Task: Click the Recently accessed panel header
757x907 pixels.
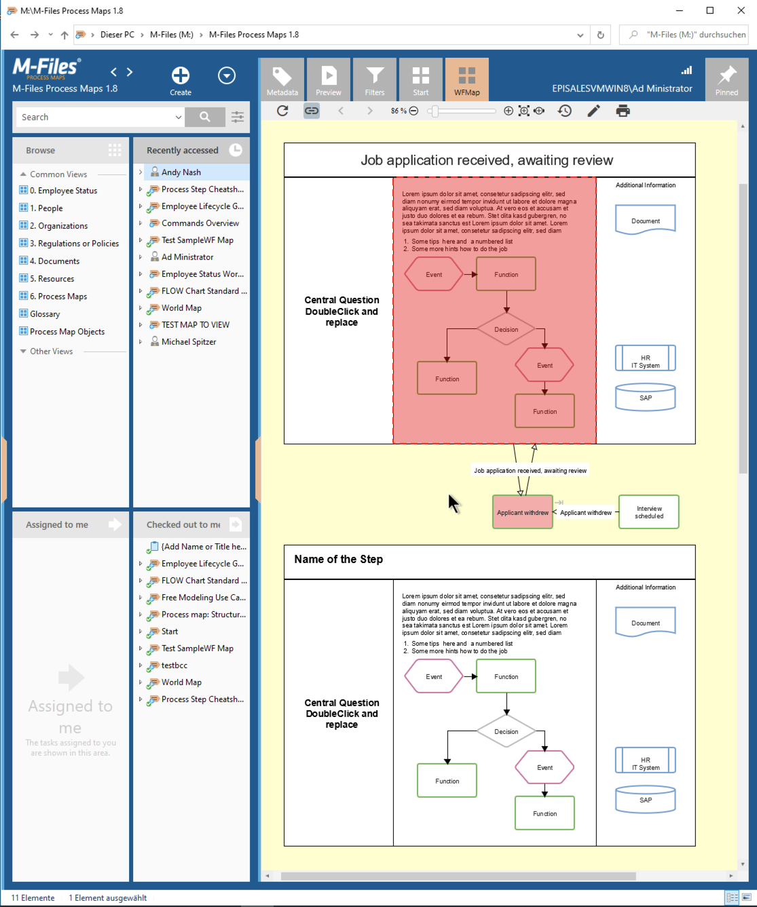Action: pos(191,150)
